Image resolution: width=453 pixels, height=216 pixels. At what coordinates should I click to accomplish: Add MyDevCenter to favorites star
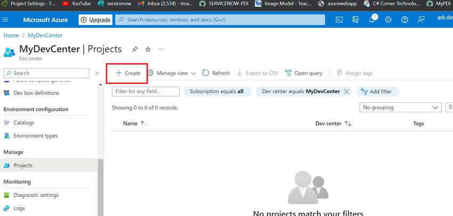click(148, 49)
